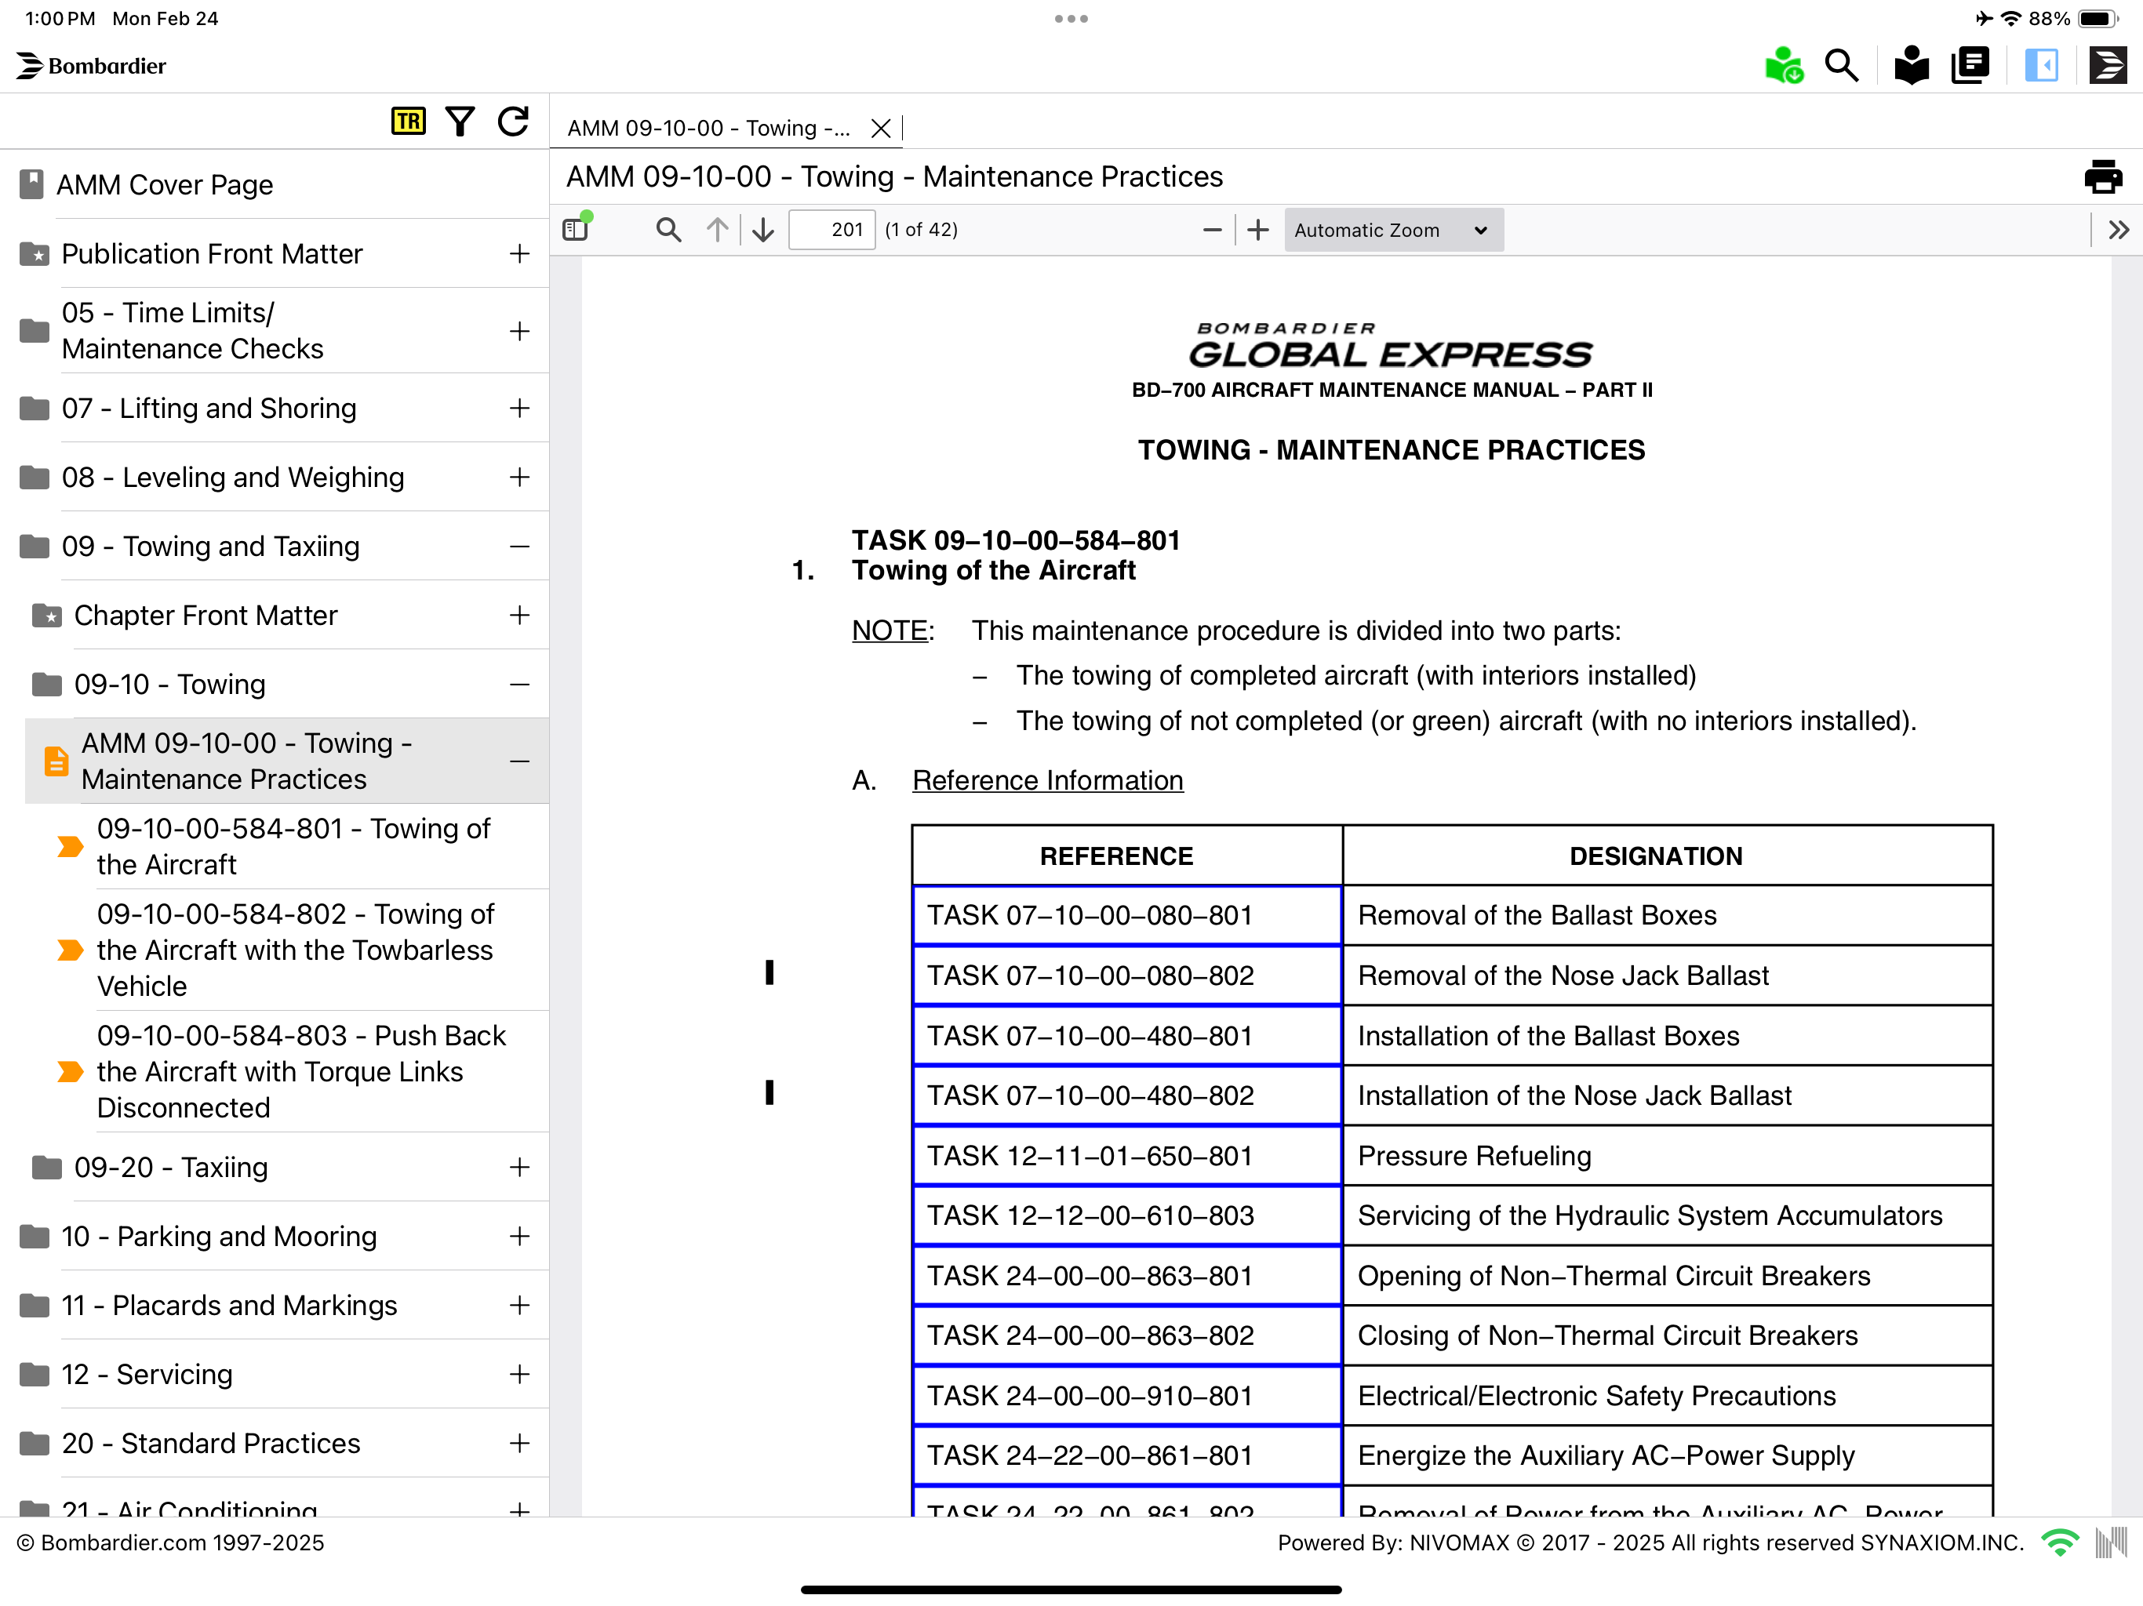Viewport: 2143px width, 1606px height.
Task: Click the green download package icon
Action: (1783, 66)
